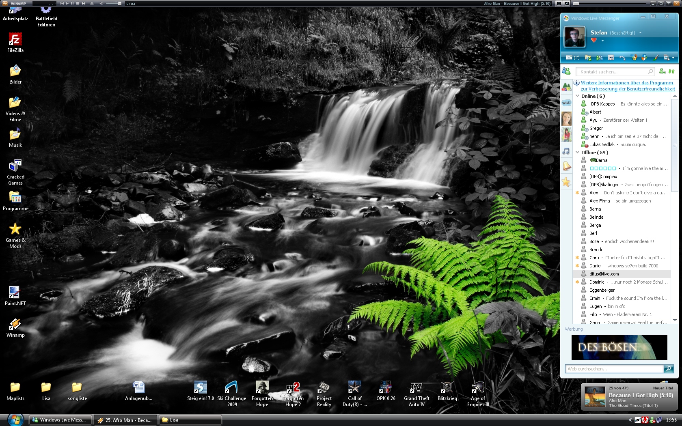The height and width of the screenshot is (426, 682).
Task: Collapse the Online contacts group
Action: coord(578,96)
